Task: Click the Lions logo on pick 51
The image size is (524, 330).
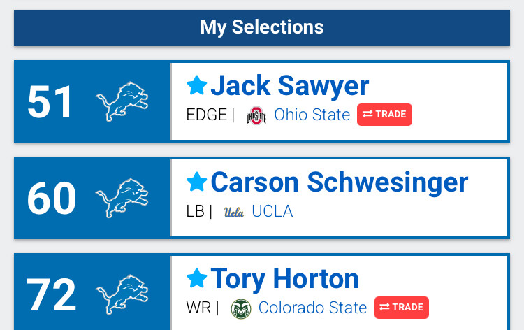Action: (x=122, y=102)
